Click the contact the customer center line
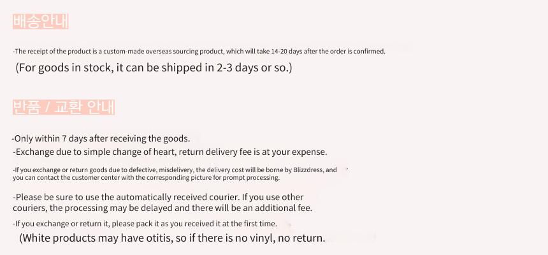 coord(147,178)
